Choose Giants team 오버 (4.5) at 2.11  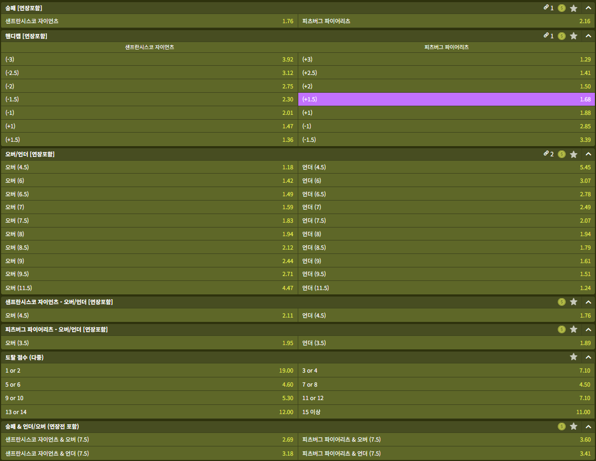(149, 315)
